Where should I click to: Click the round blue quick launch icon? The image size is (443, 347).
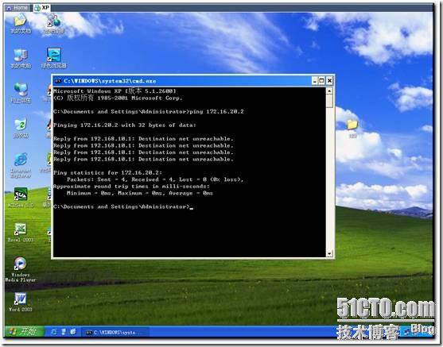[53, 332]
